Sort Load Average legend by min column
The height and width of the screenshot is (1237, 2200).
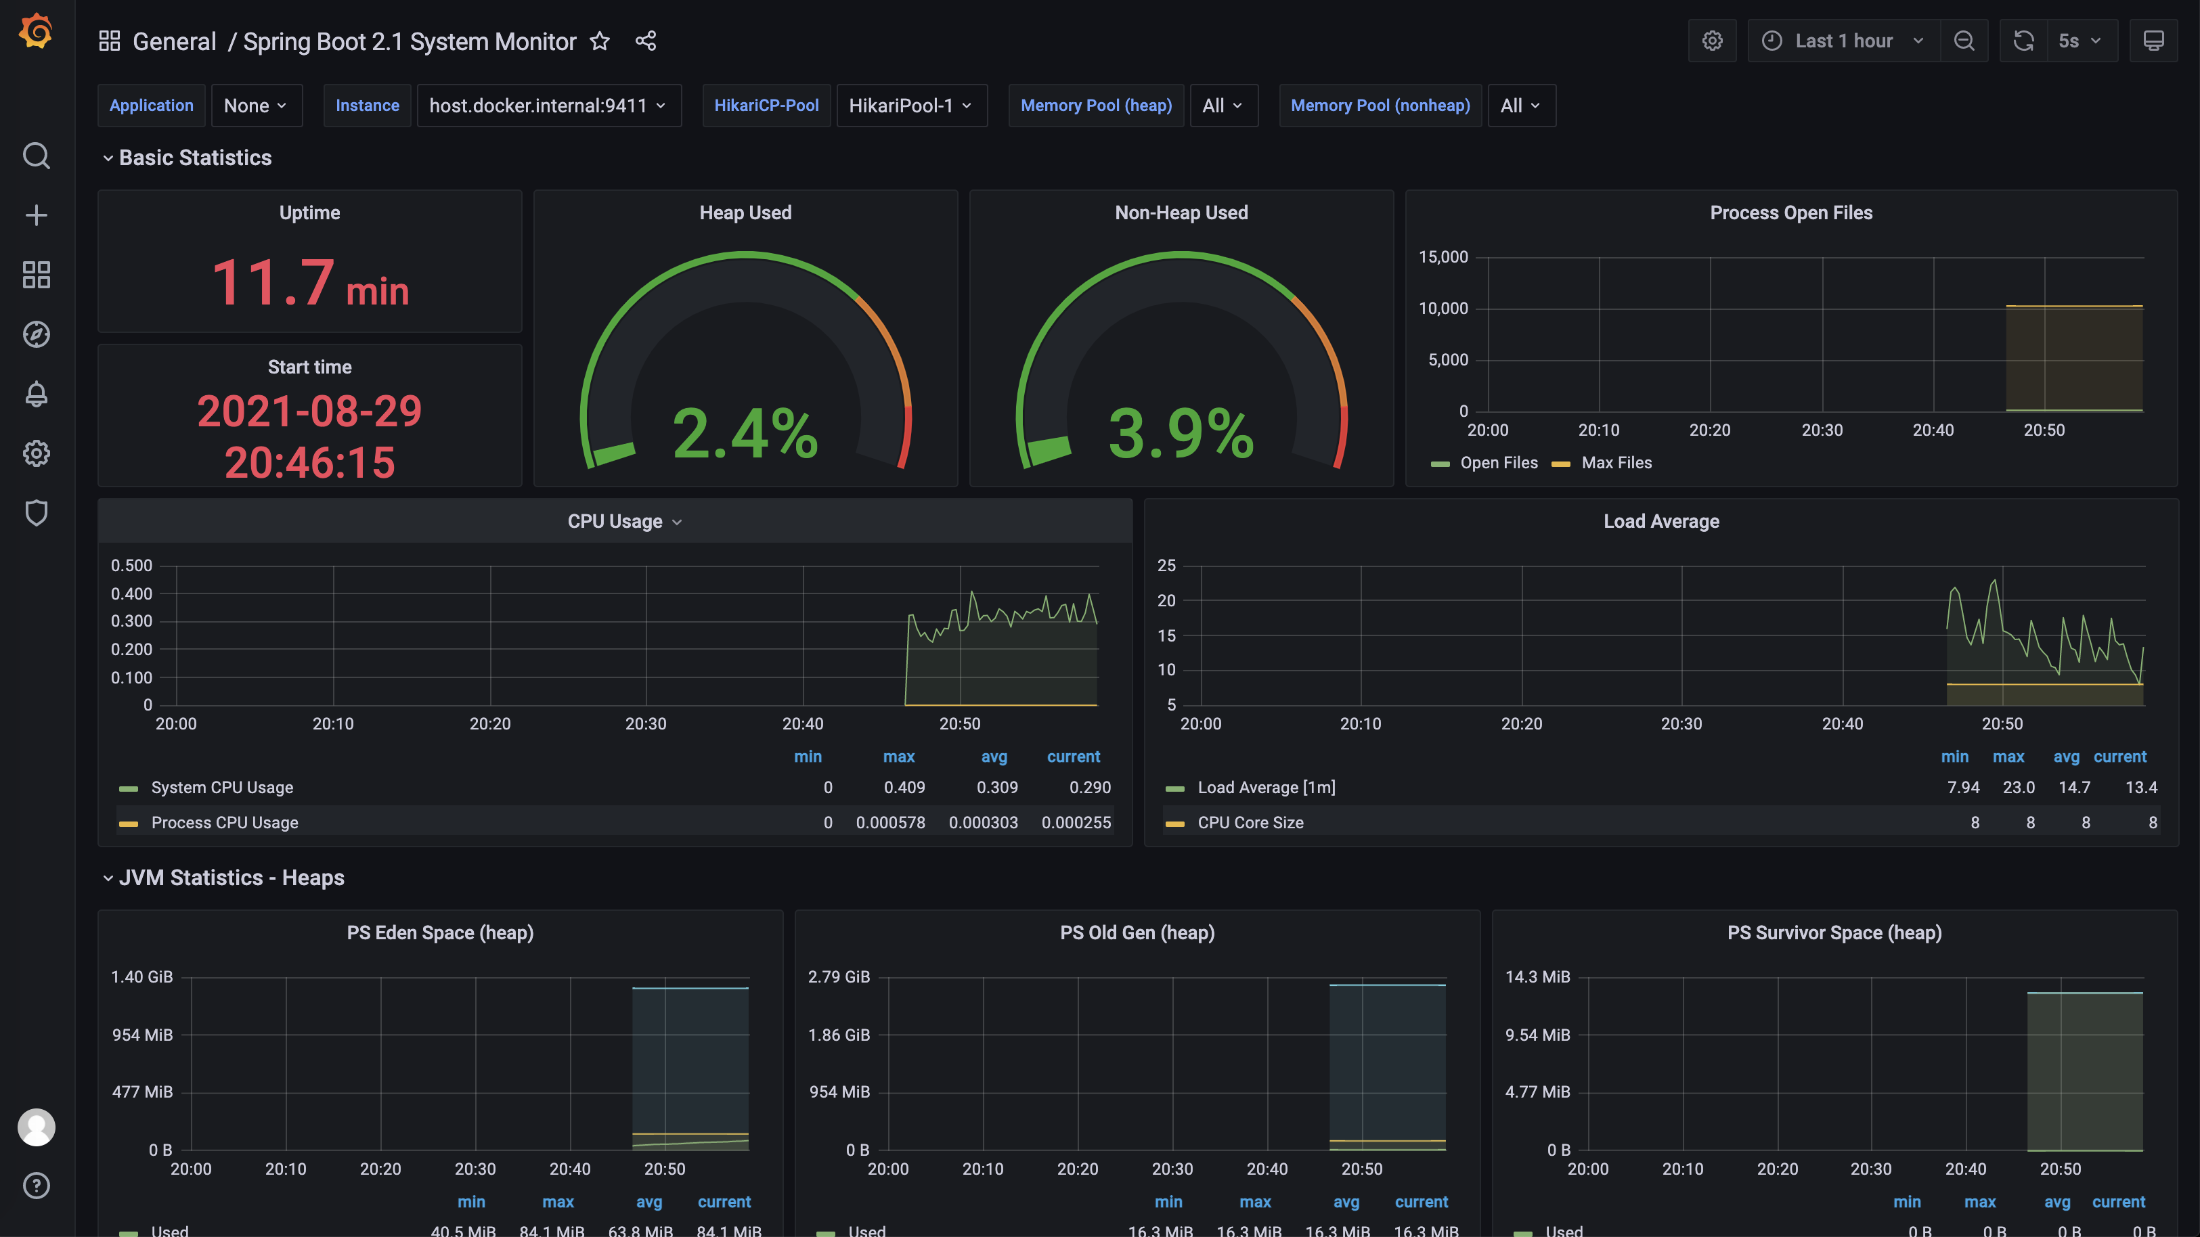[x=1954, y=757]
